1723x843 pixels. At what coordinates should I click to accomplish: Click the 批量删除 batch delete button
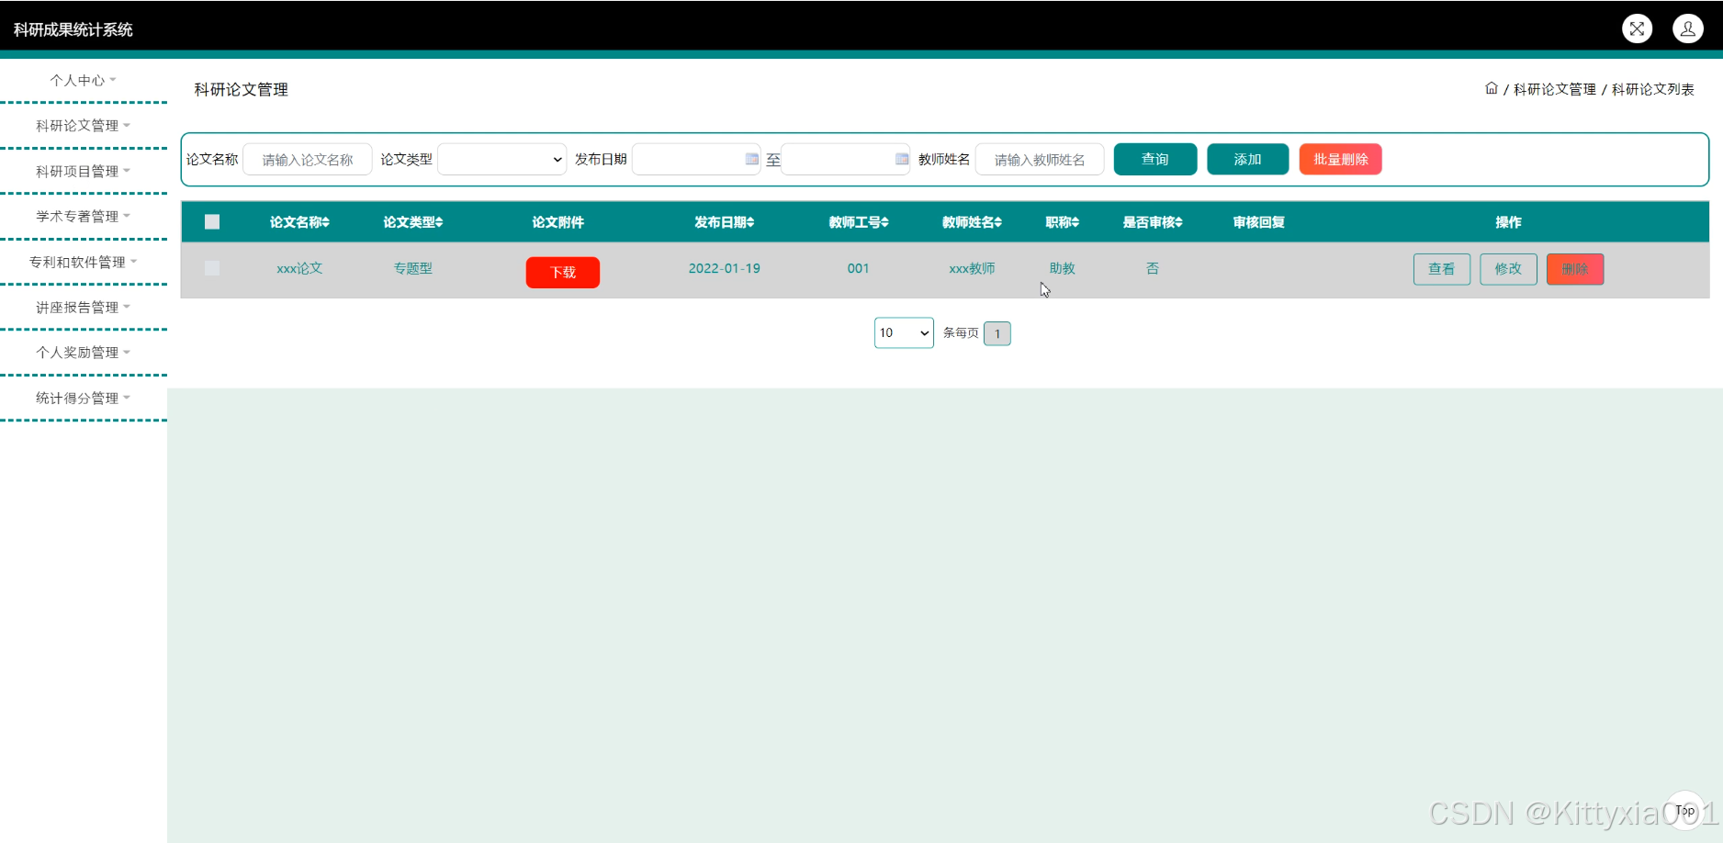click(x=1340, y=159)
